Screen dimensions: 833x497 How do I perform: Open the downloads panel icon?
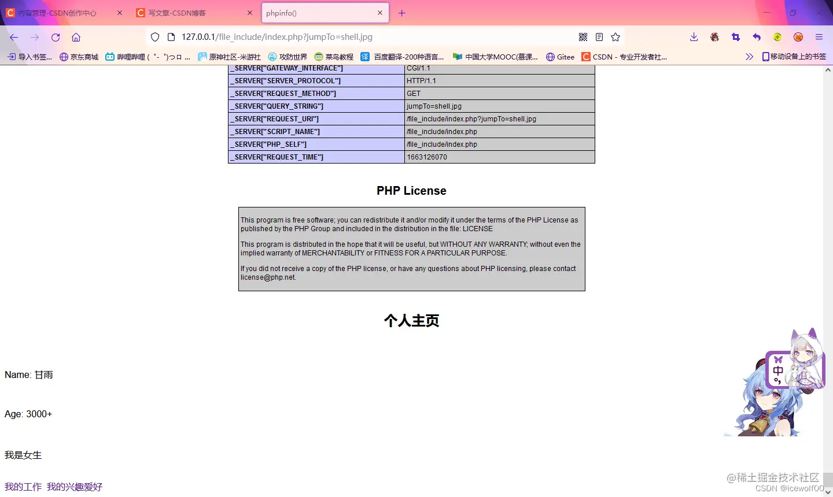point(693,36)
